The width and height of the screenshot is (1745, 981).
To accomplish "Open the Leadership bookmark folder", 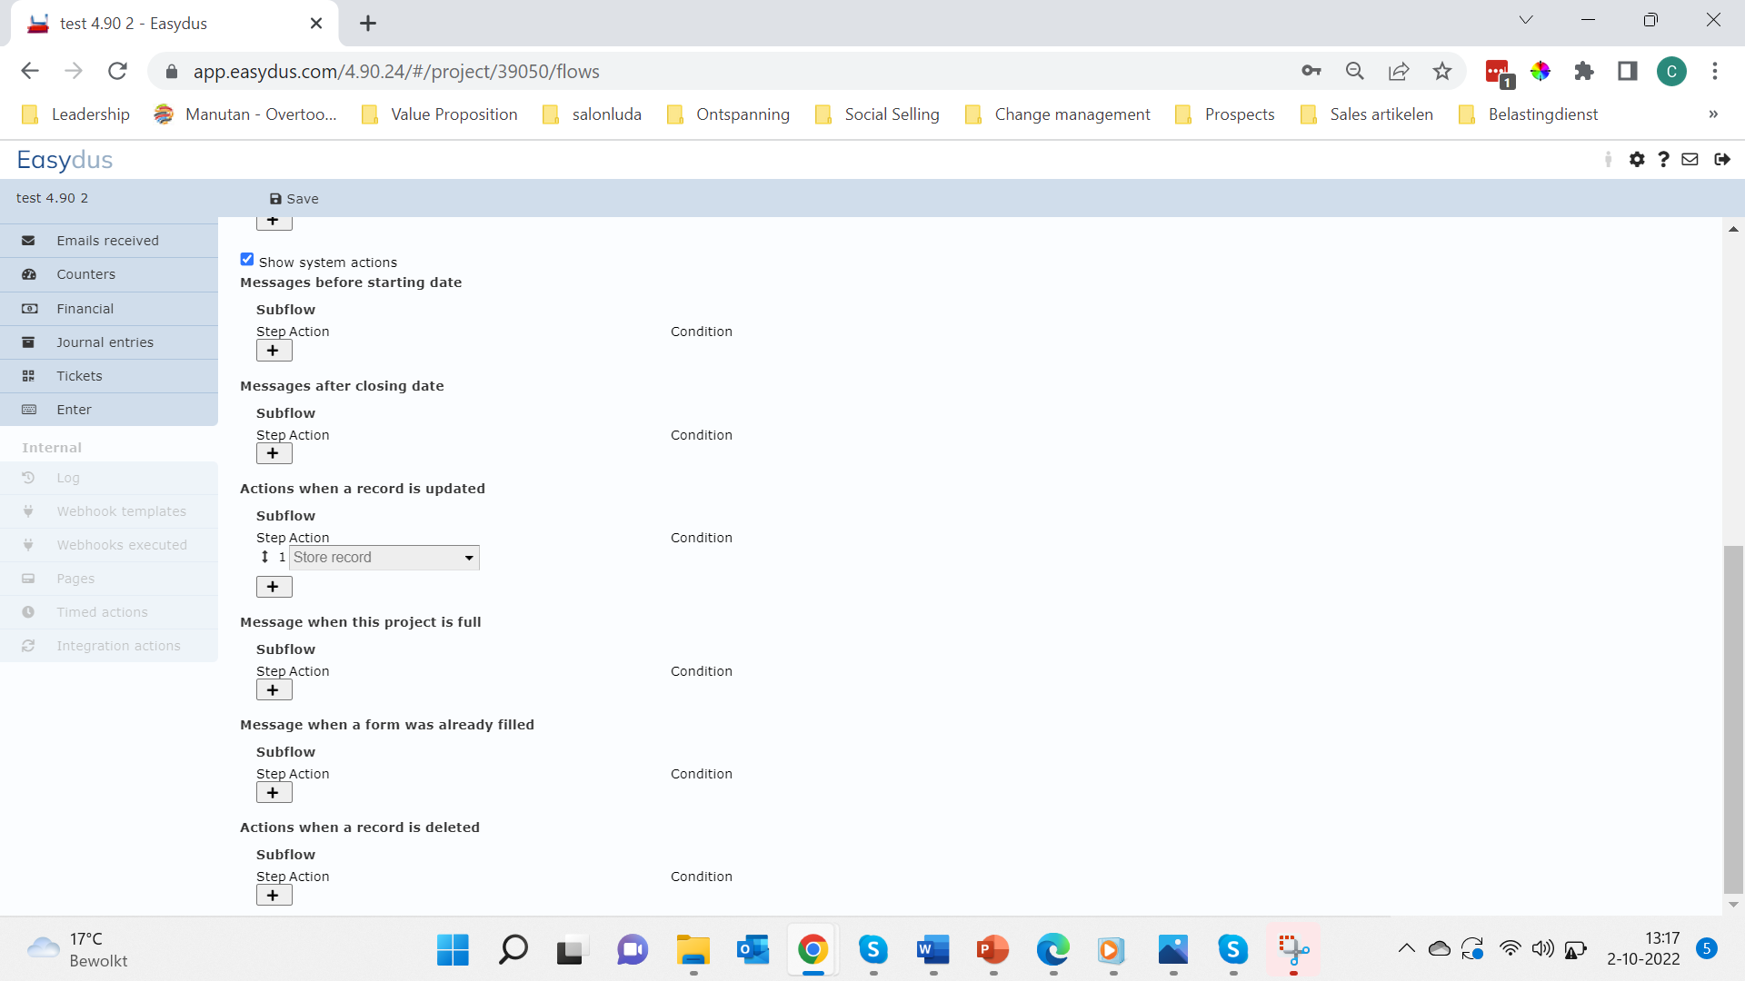I will pos(76,114).
